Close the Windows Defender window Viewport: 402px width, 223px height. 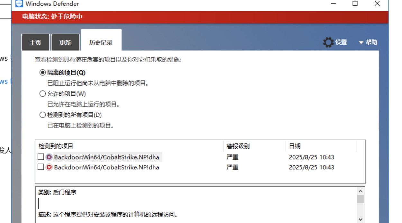[x=377, y=4]
